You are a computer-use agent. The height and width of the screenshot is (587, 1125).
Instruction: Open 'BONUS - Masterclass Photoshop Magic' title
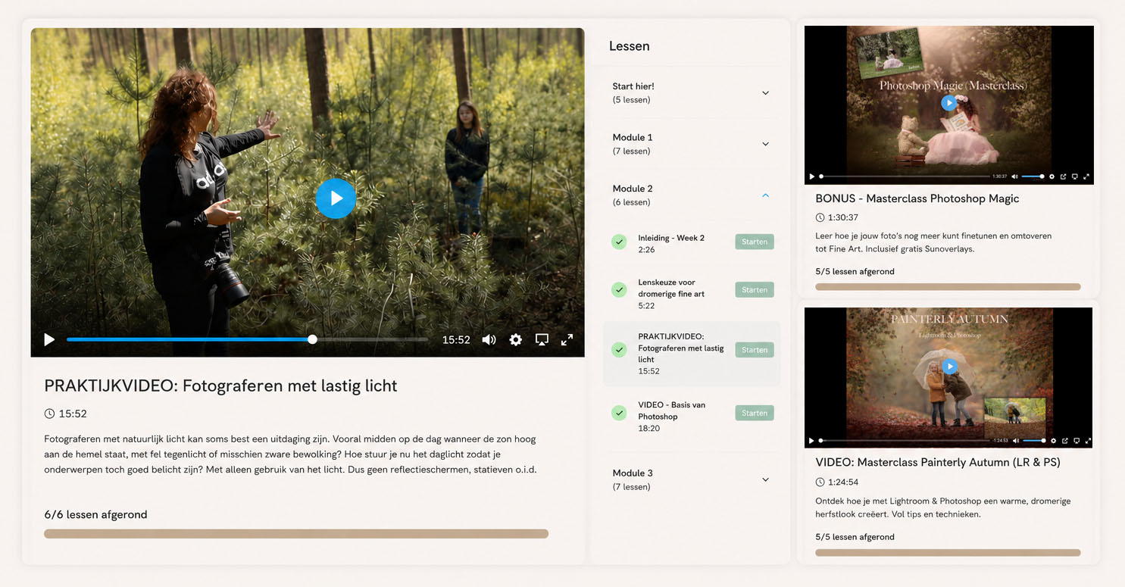tap(917, 198)
